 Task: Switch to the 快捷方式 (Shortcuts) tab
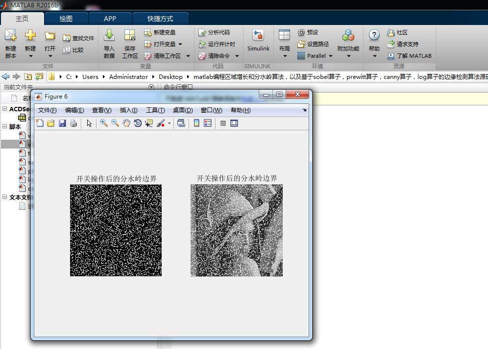(160, 19)
